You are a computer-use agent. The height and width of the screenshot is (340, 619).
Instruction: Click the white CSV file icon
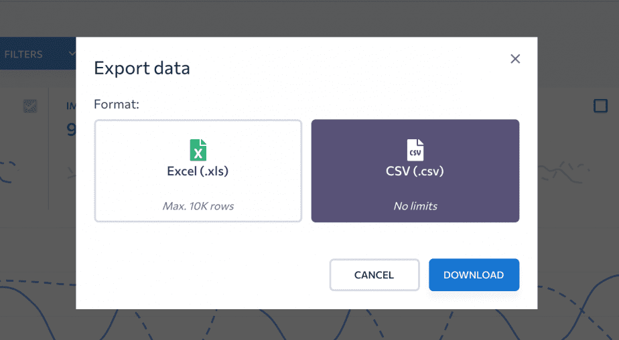[415, 150]
